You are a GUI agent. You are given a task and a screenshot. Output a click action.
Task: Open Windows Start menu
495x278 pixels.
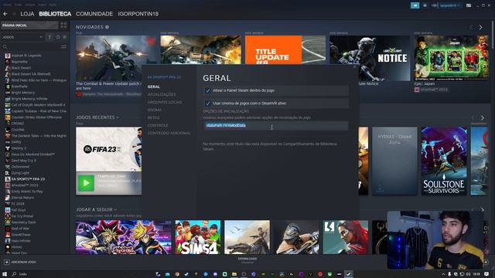5,274
